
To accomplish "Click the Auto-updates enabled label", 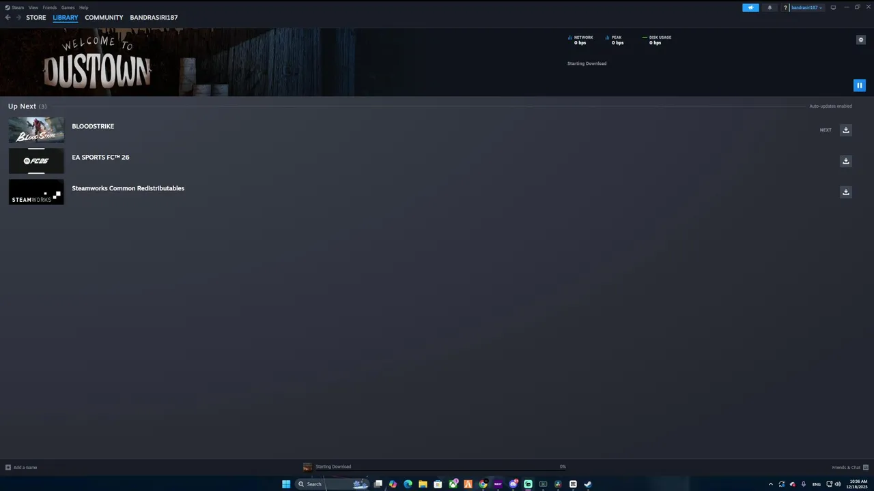I will [x=830, y=106].
